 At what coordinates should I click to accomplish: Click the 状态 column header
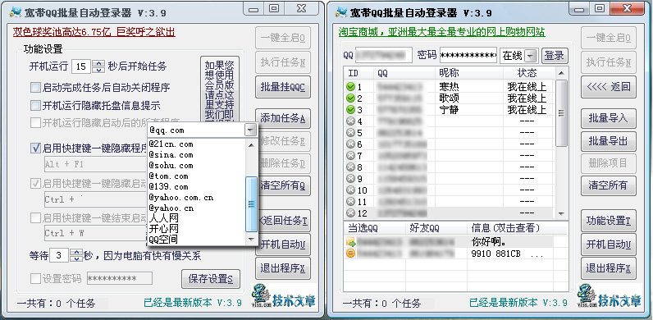pos(527,73)
